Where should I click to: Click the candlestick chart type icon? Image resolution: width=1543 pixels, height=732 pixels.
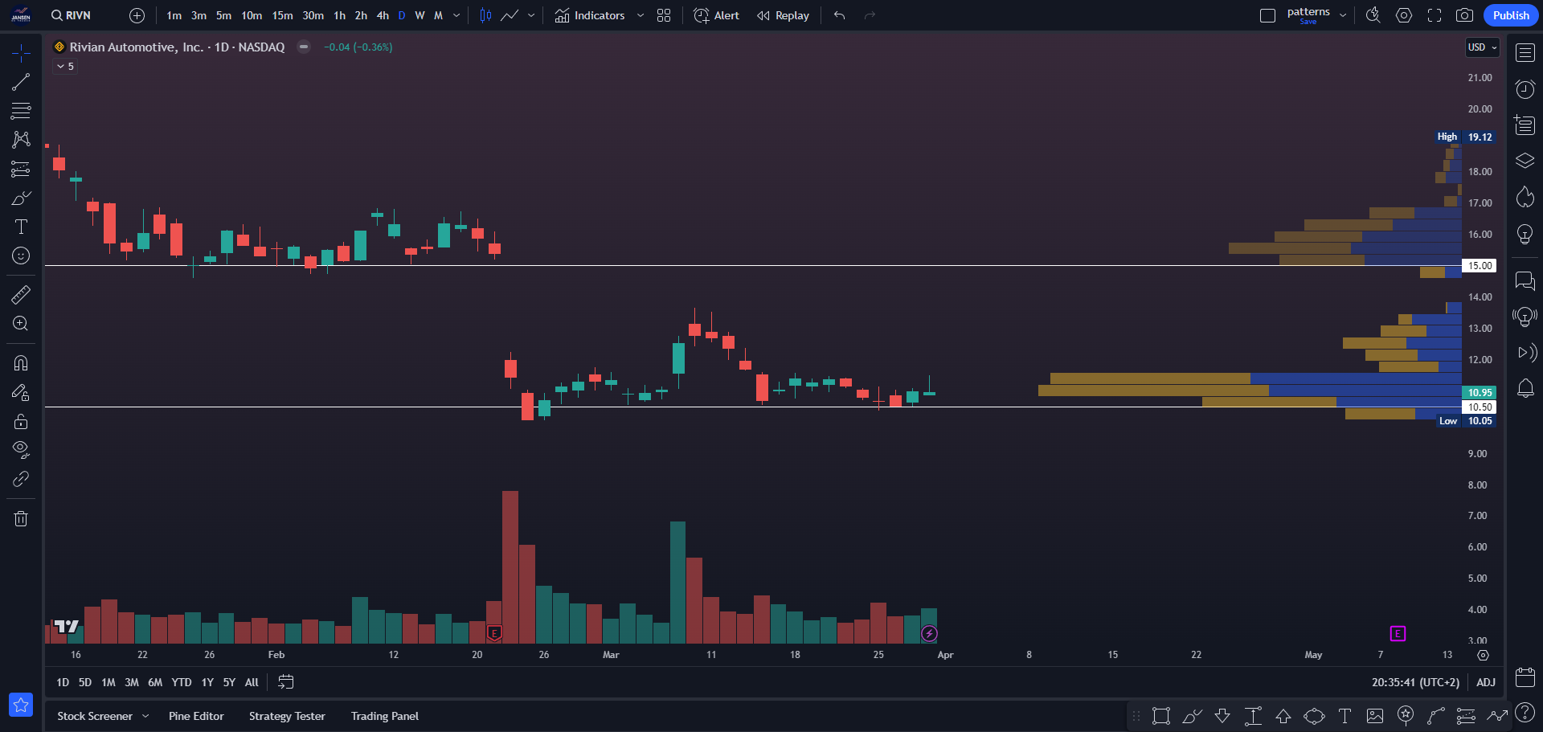(x=485, y=15)
